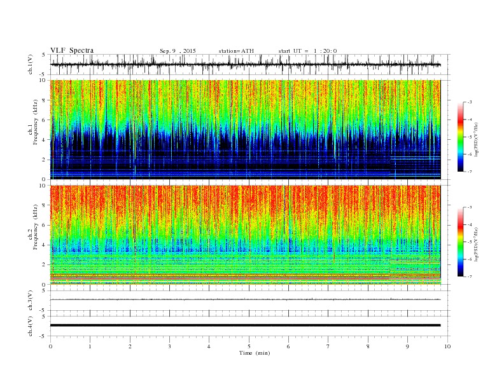Click time axis tick label '9'
Viewport: 504px width, 389px height.
click(407, 346)
